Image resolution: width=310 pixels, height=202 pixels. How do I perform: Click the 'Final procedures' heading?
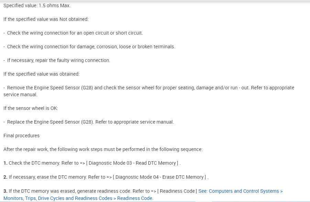(x=21, y=136)
